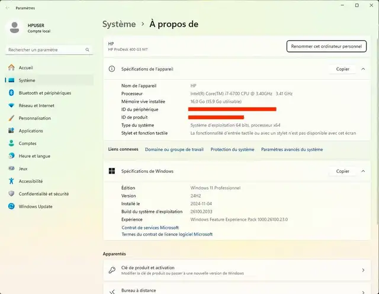379x294 pixels.
Task: Click the Accessibilité figure icon
Action: pos(11,181)
